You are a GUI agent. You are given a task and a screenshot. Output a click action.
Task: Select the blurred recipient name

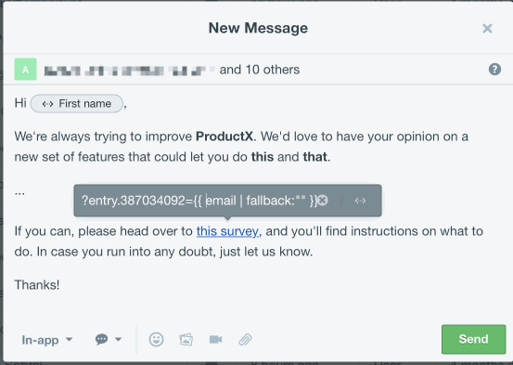click(129, 70)
